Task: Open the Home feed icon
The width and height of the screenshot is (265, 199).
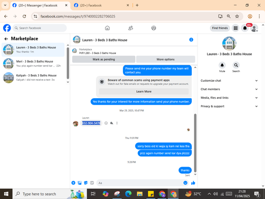Action: pyautogui.click(x=107, y=28)
